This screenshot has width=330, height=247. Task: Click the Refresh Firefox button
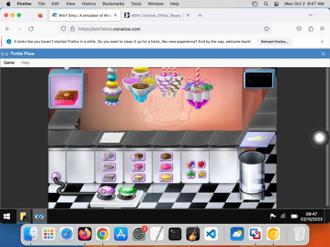pyautogui.click(x=275, y=41)
